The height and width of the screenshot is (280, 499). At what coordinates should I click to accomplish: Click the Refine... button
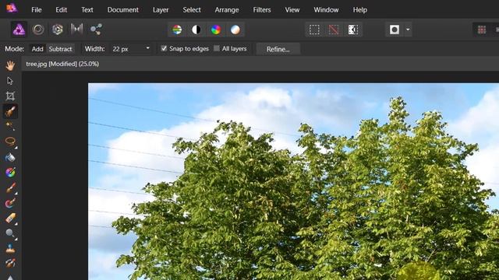point(278,49)
